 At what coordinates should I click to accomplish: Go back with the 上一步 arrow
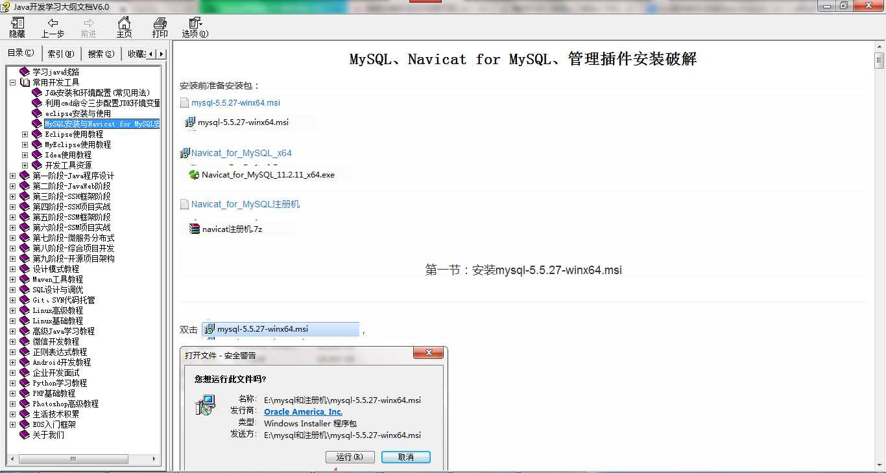coord(53,23)
